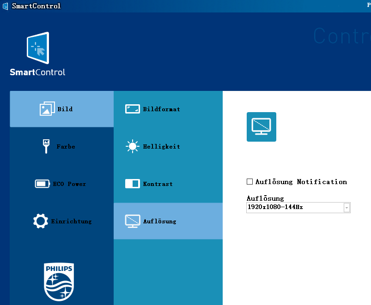Switch to the Farbe menu label
Image resolution: width=371 pixels, height=305 pixels.
(66, 146)
